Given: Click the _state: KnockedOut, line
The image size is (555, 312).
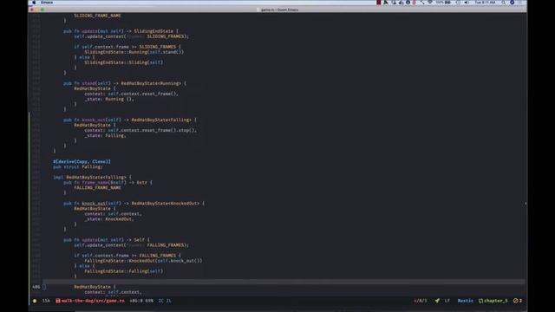Looking at the screenshot, I should click(x=109, y=219).
